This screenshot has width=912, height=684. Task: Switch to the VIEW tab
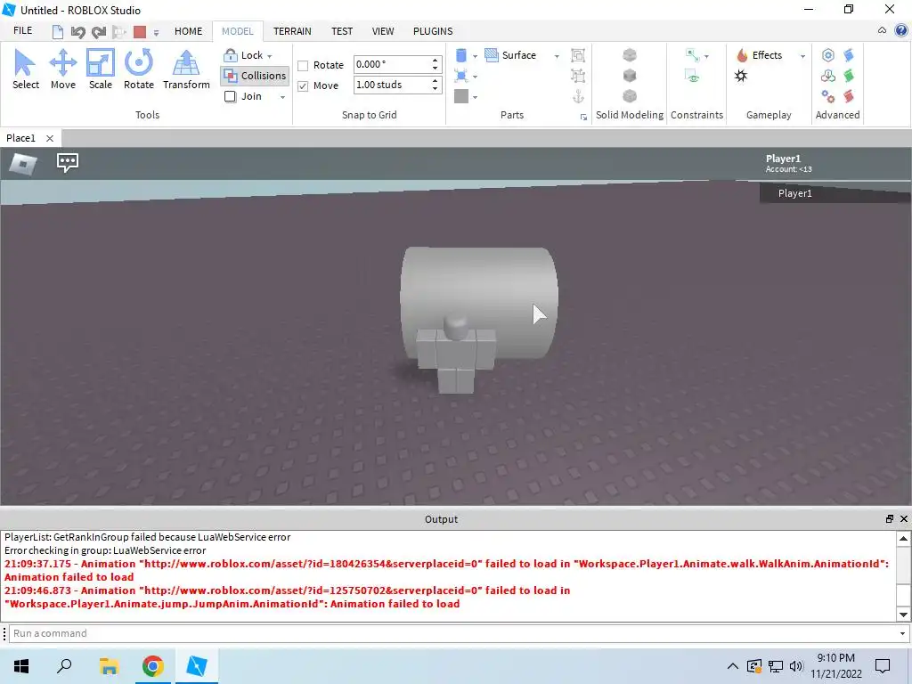(x=383, y=31)
